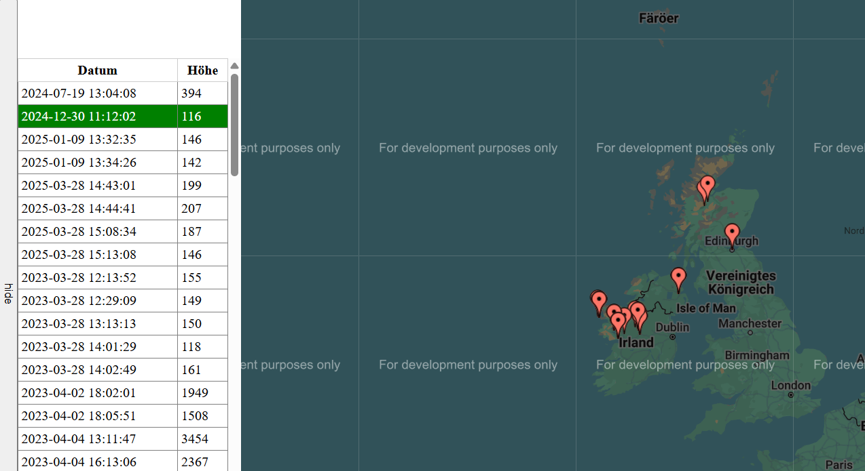The width and height of the screenshot is (865, 471).
Task: Hide the side panel with hide tab
Action: click(8, 293)
